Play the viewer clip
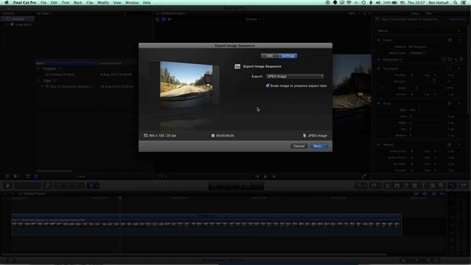Screen dimensions: 471x265 pyautogui.click(x=266, y=177)
